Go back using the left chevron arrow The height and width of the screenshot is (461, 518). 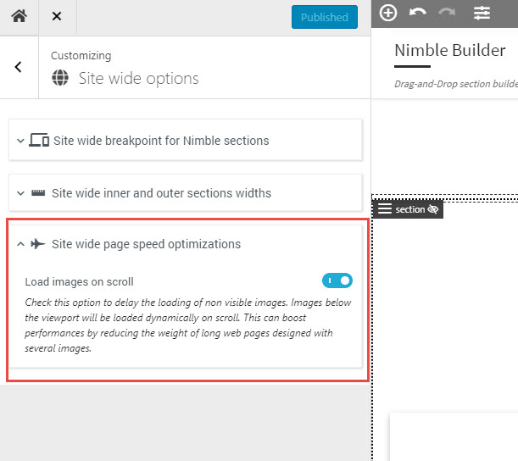pyautogui.click(x=18, y=67)
